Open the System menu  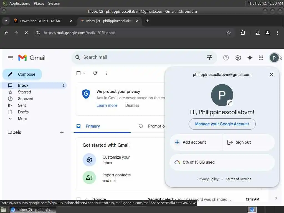[54, 3]
